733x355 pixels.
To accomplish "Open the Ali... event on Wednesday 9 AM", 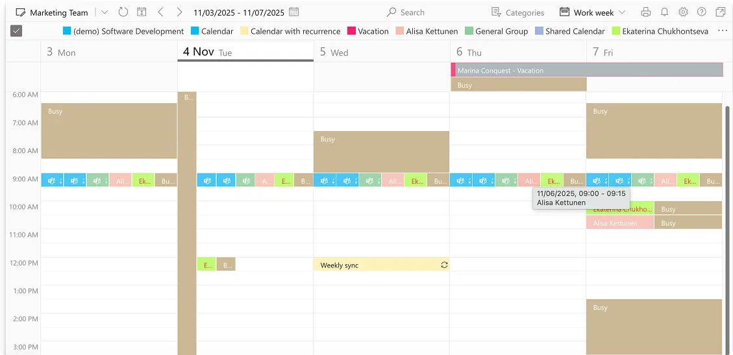I will coord(393,180).
